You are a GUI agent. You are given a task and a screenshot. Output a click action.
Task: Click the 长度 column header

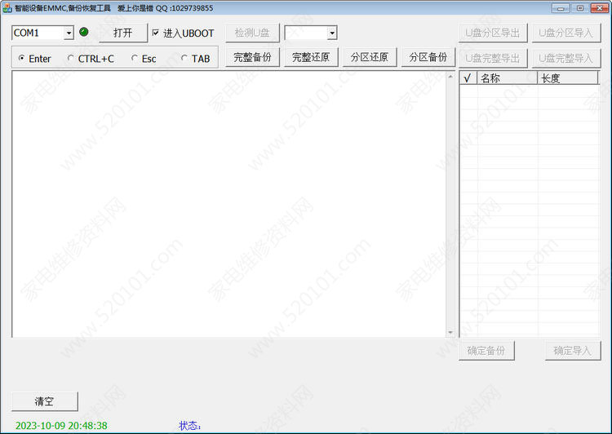point(567,78)
